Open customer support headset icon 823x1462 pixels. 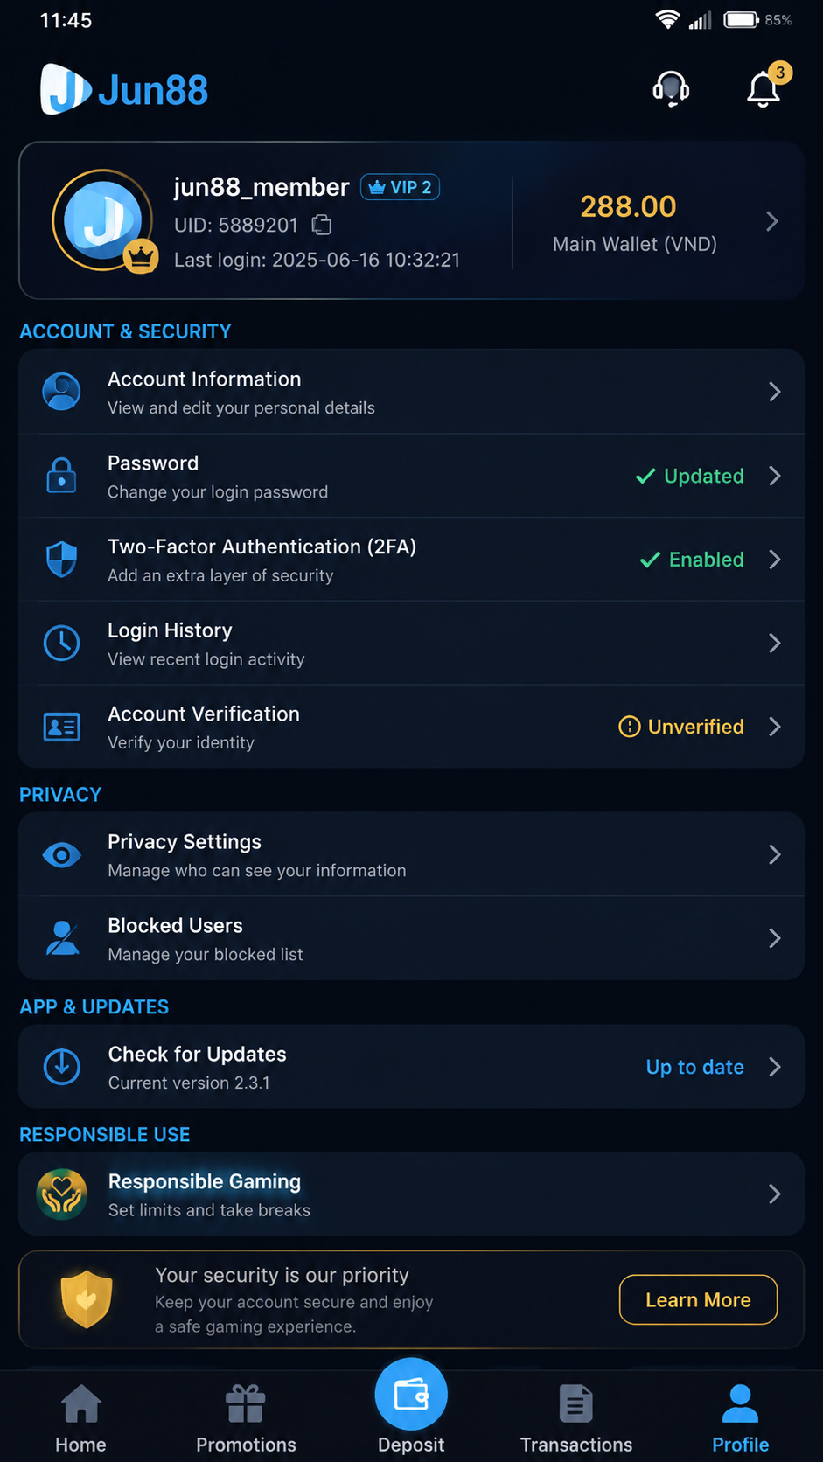(x=671, y=89)
